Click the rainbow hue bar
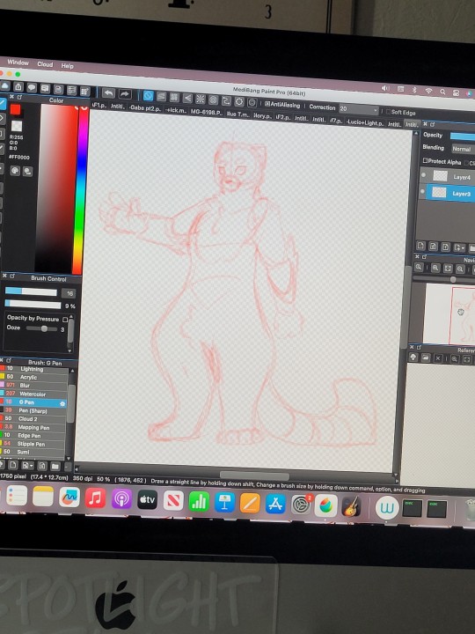 coord(81,190)
